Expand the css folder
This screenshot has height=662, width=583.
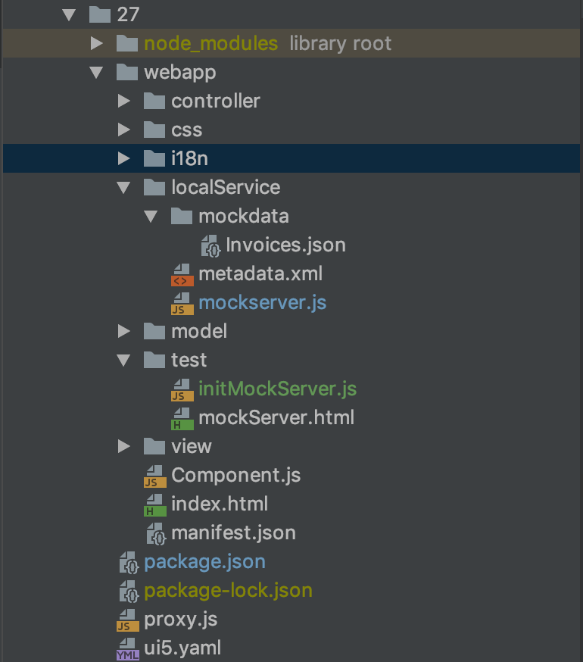(123, 130)
